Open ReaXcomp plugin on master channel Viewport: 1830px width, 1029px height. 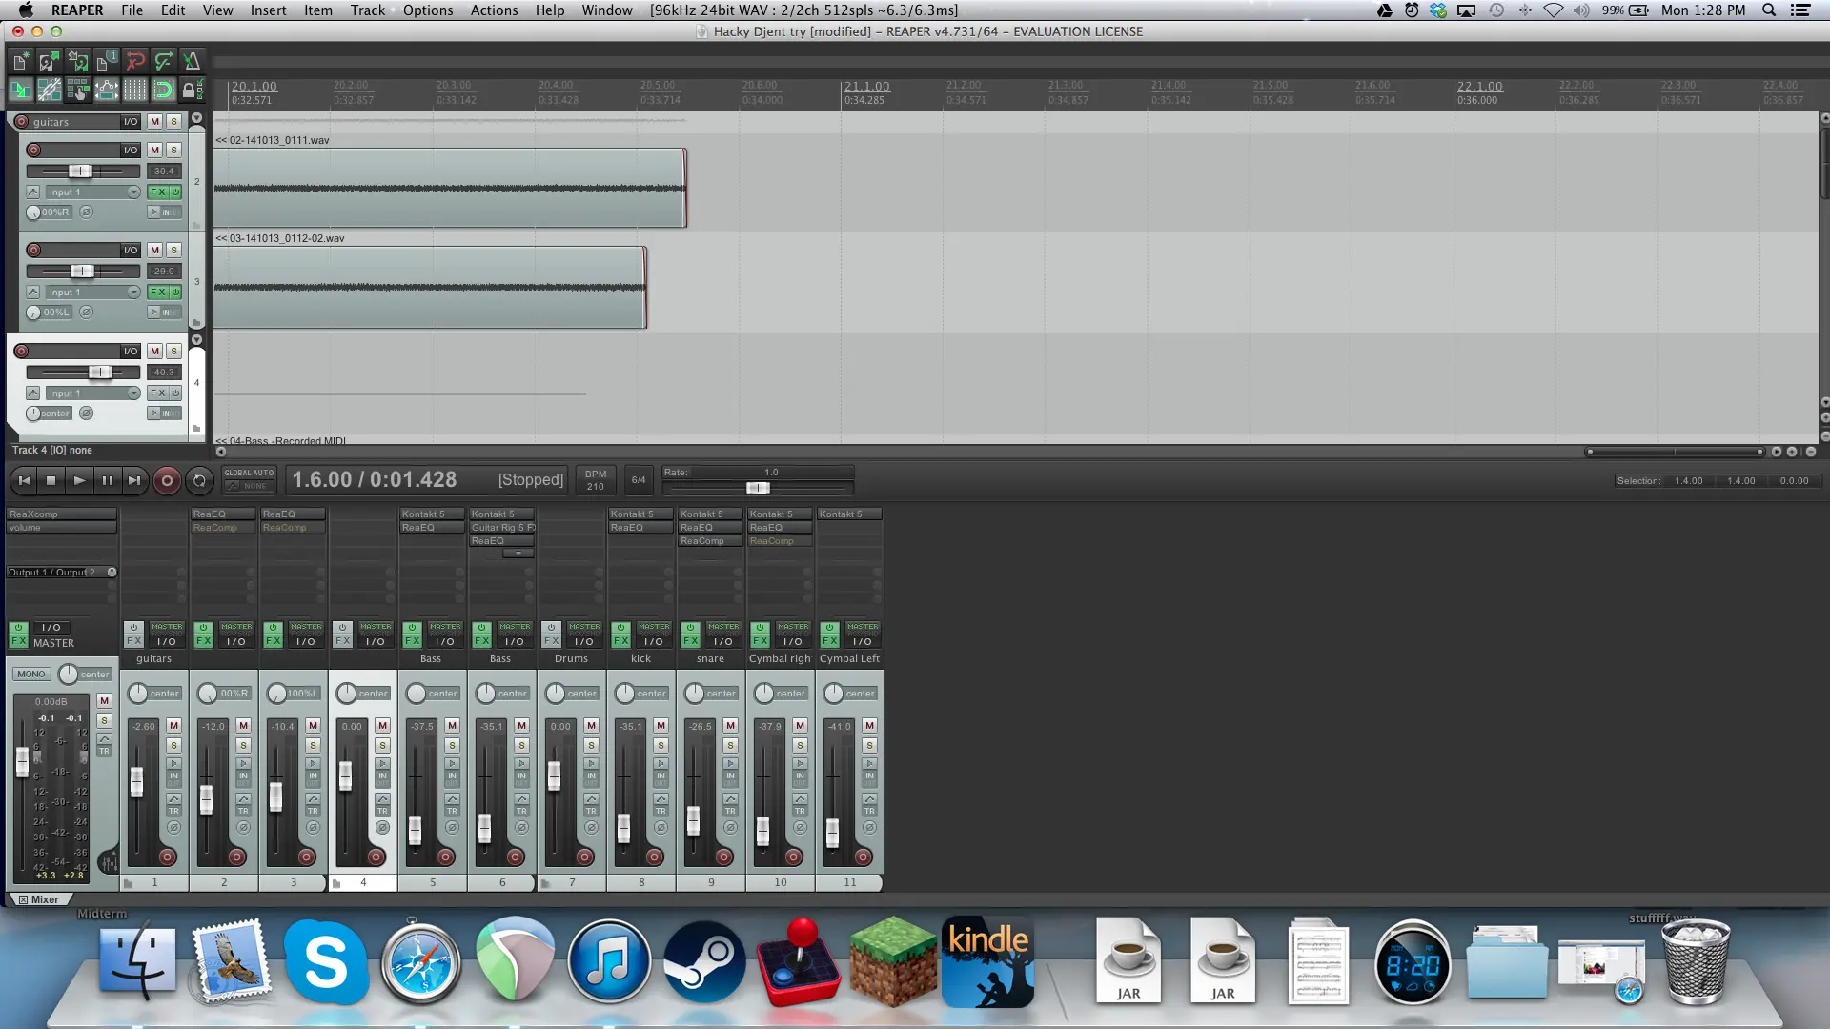(x=62, y=514)
